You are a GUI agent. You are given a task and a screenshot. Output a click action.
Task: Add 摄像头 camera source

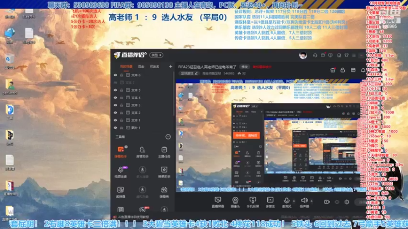(x=235, y=202)
